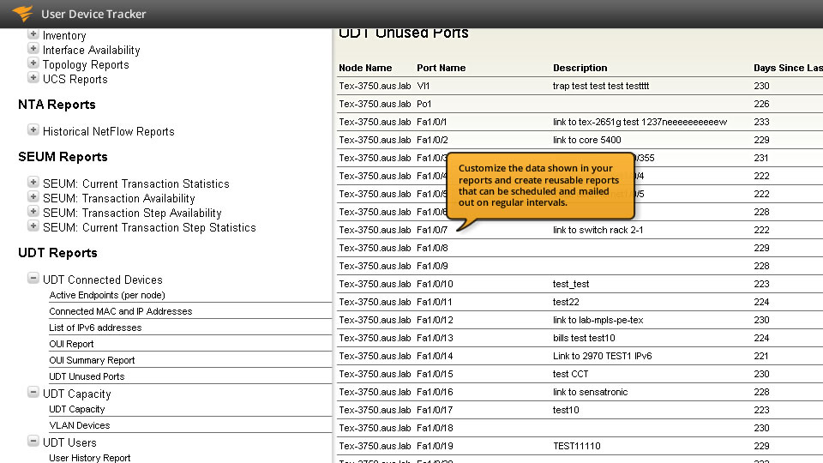Select description 'TEST11110'
Viewport: 823px width, 463px height.
tap(576, 446)
